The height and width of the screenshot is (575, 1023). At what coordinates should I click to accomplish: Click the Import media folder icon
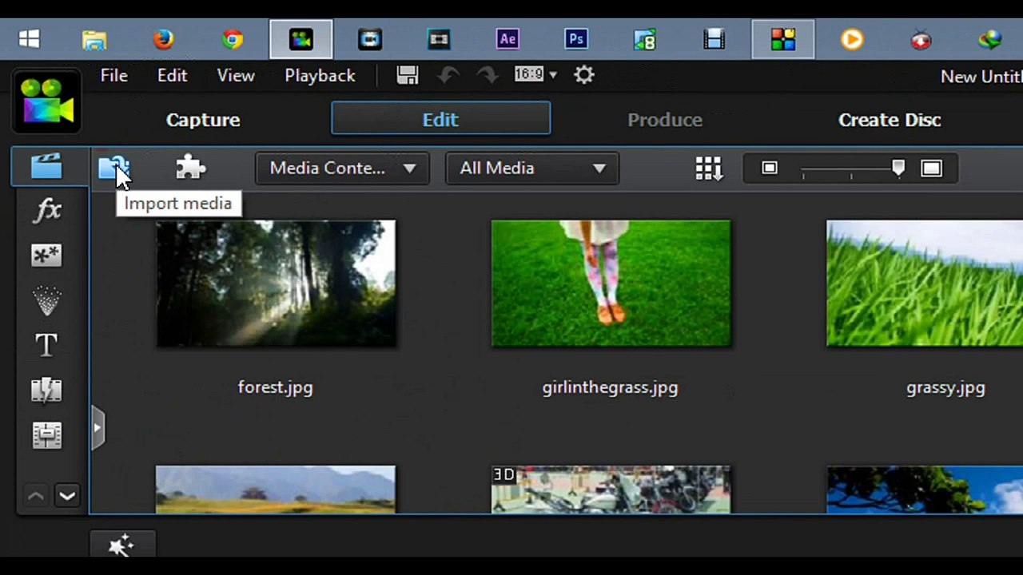[113, 168]
